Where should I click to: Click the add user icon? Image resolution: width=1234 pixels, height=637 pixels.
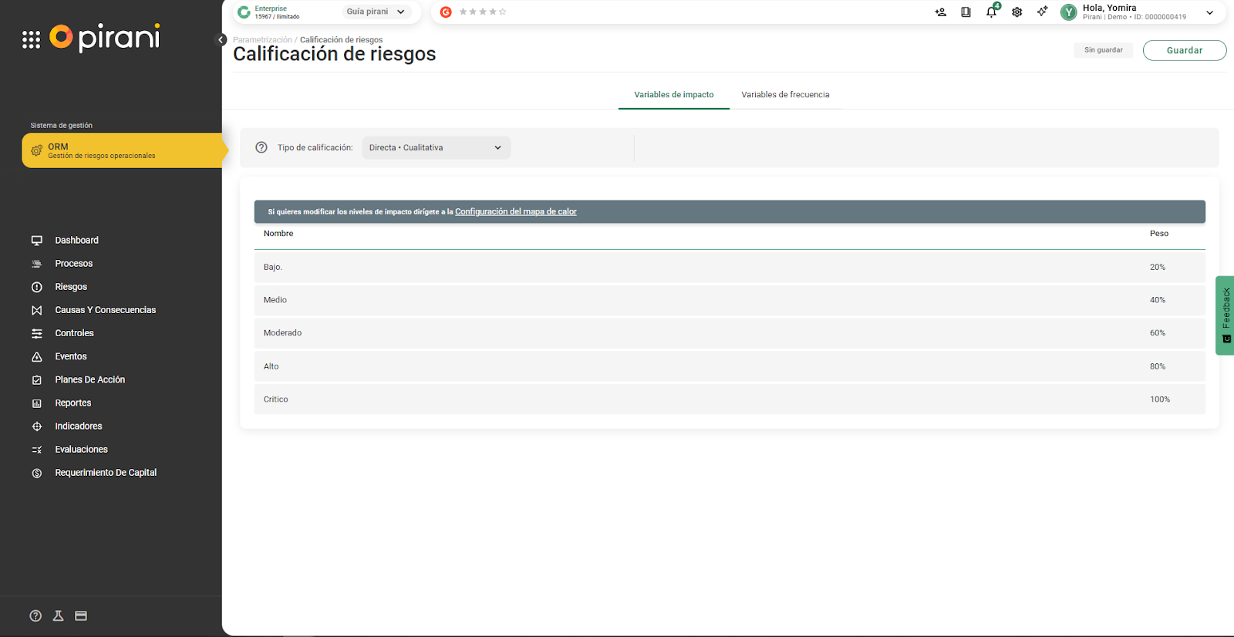click(x=940, y=12)
